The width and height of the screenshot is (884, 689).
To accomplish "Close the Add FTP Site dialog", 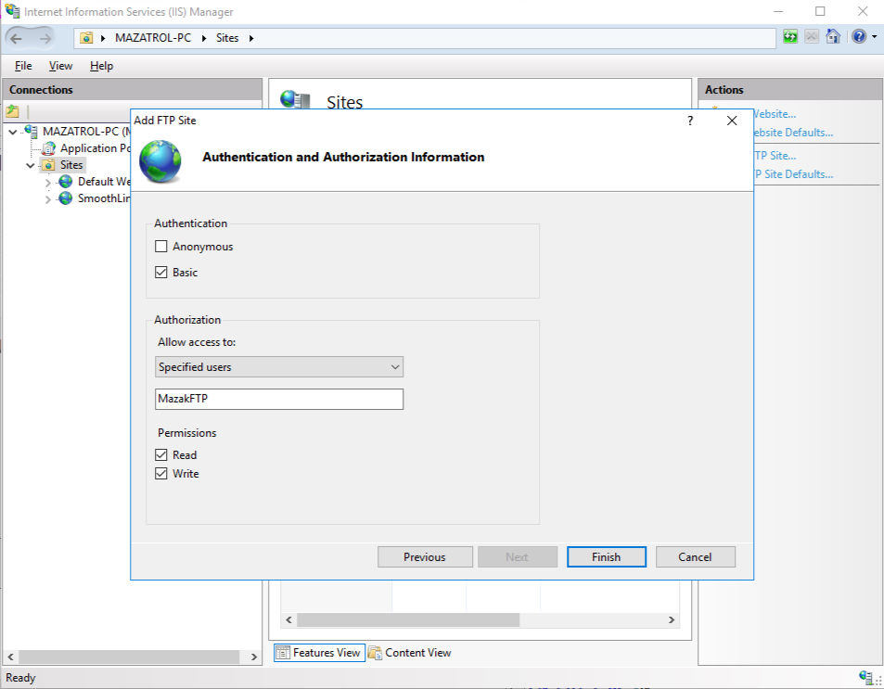I will tap(732, 121).
